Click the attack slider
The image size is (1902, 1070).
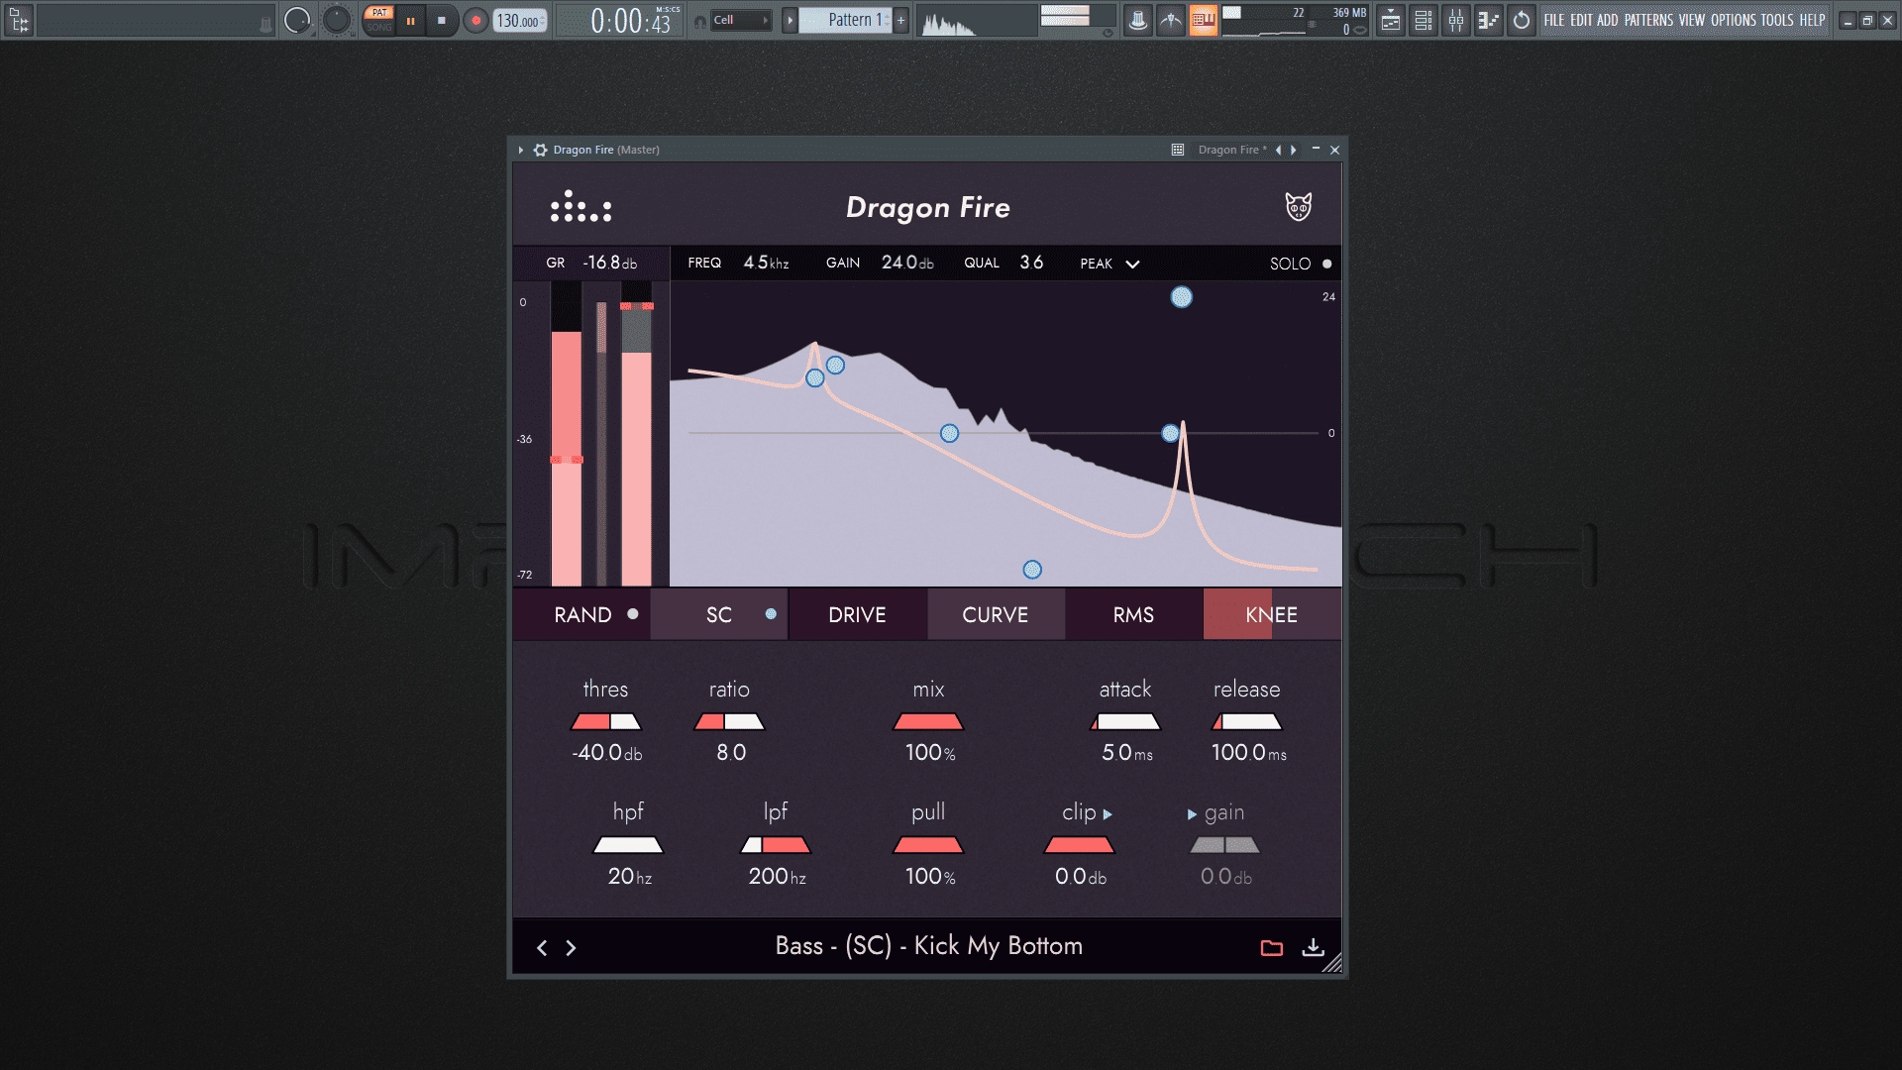tap(1125, 722)
